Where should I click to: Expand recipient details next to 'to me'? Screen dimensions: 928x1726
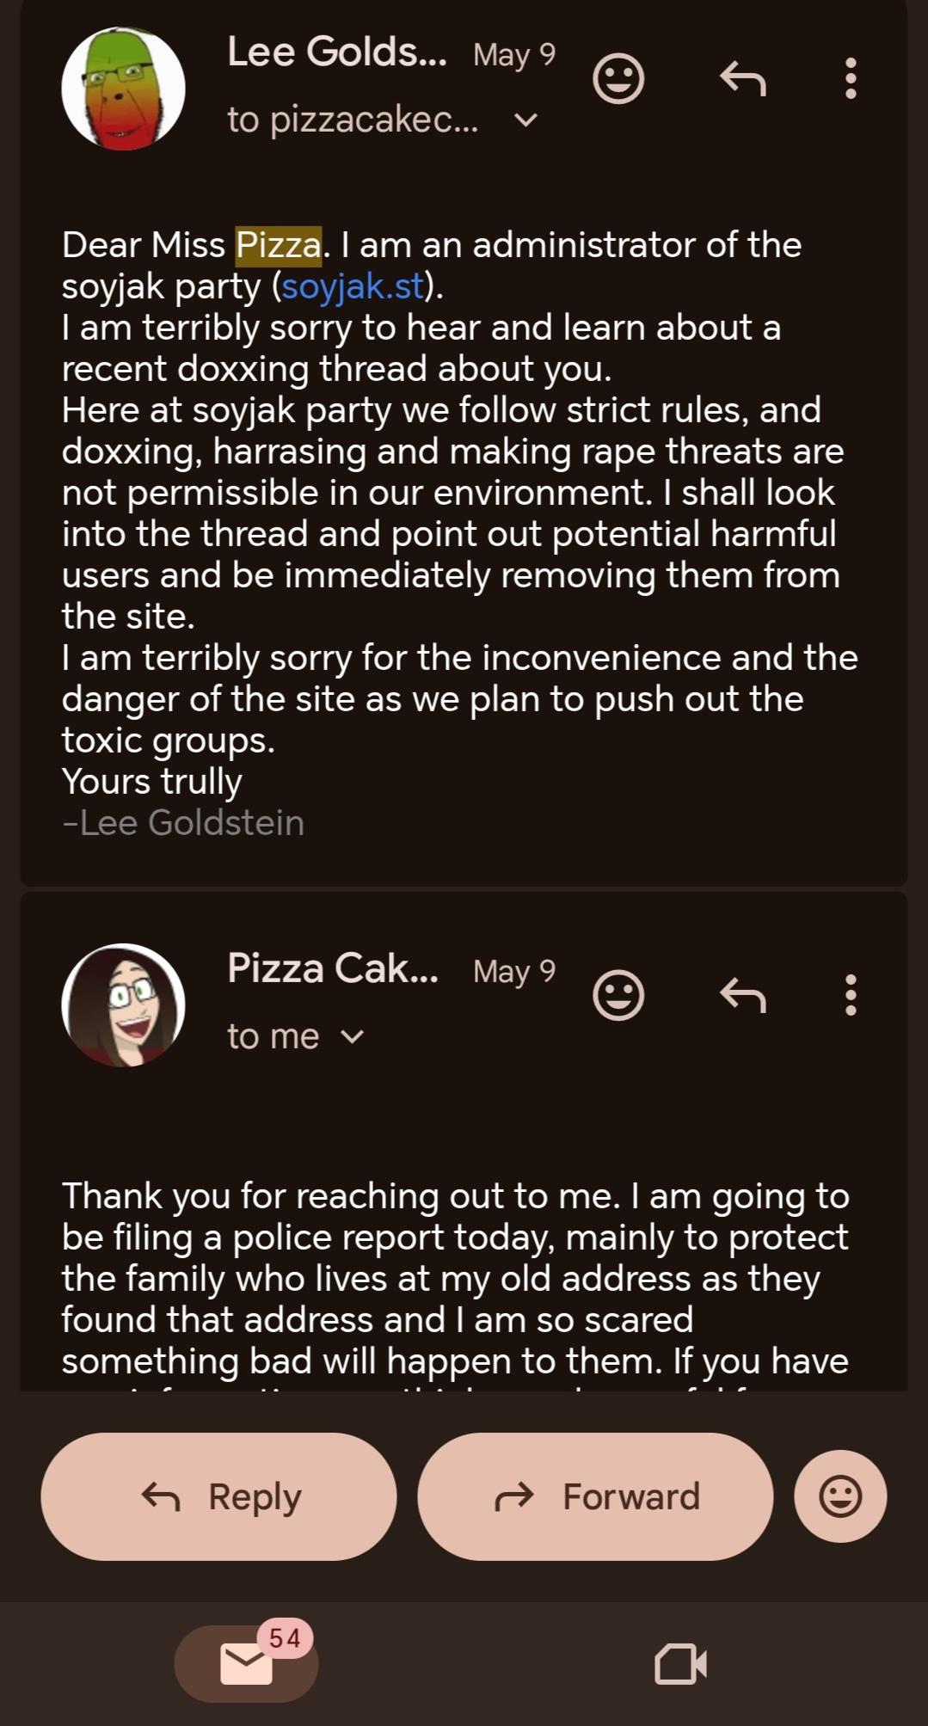click(x=353, y=1037)
